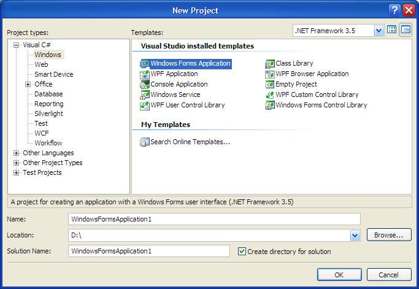Select WCF project type

(42, 133)
